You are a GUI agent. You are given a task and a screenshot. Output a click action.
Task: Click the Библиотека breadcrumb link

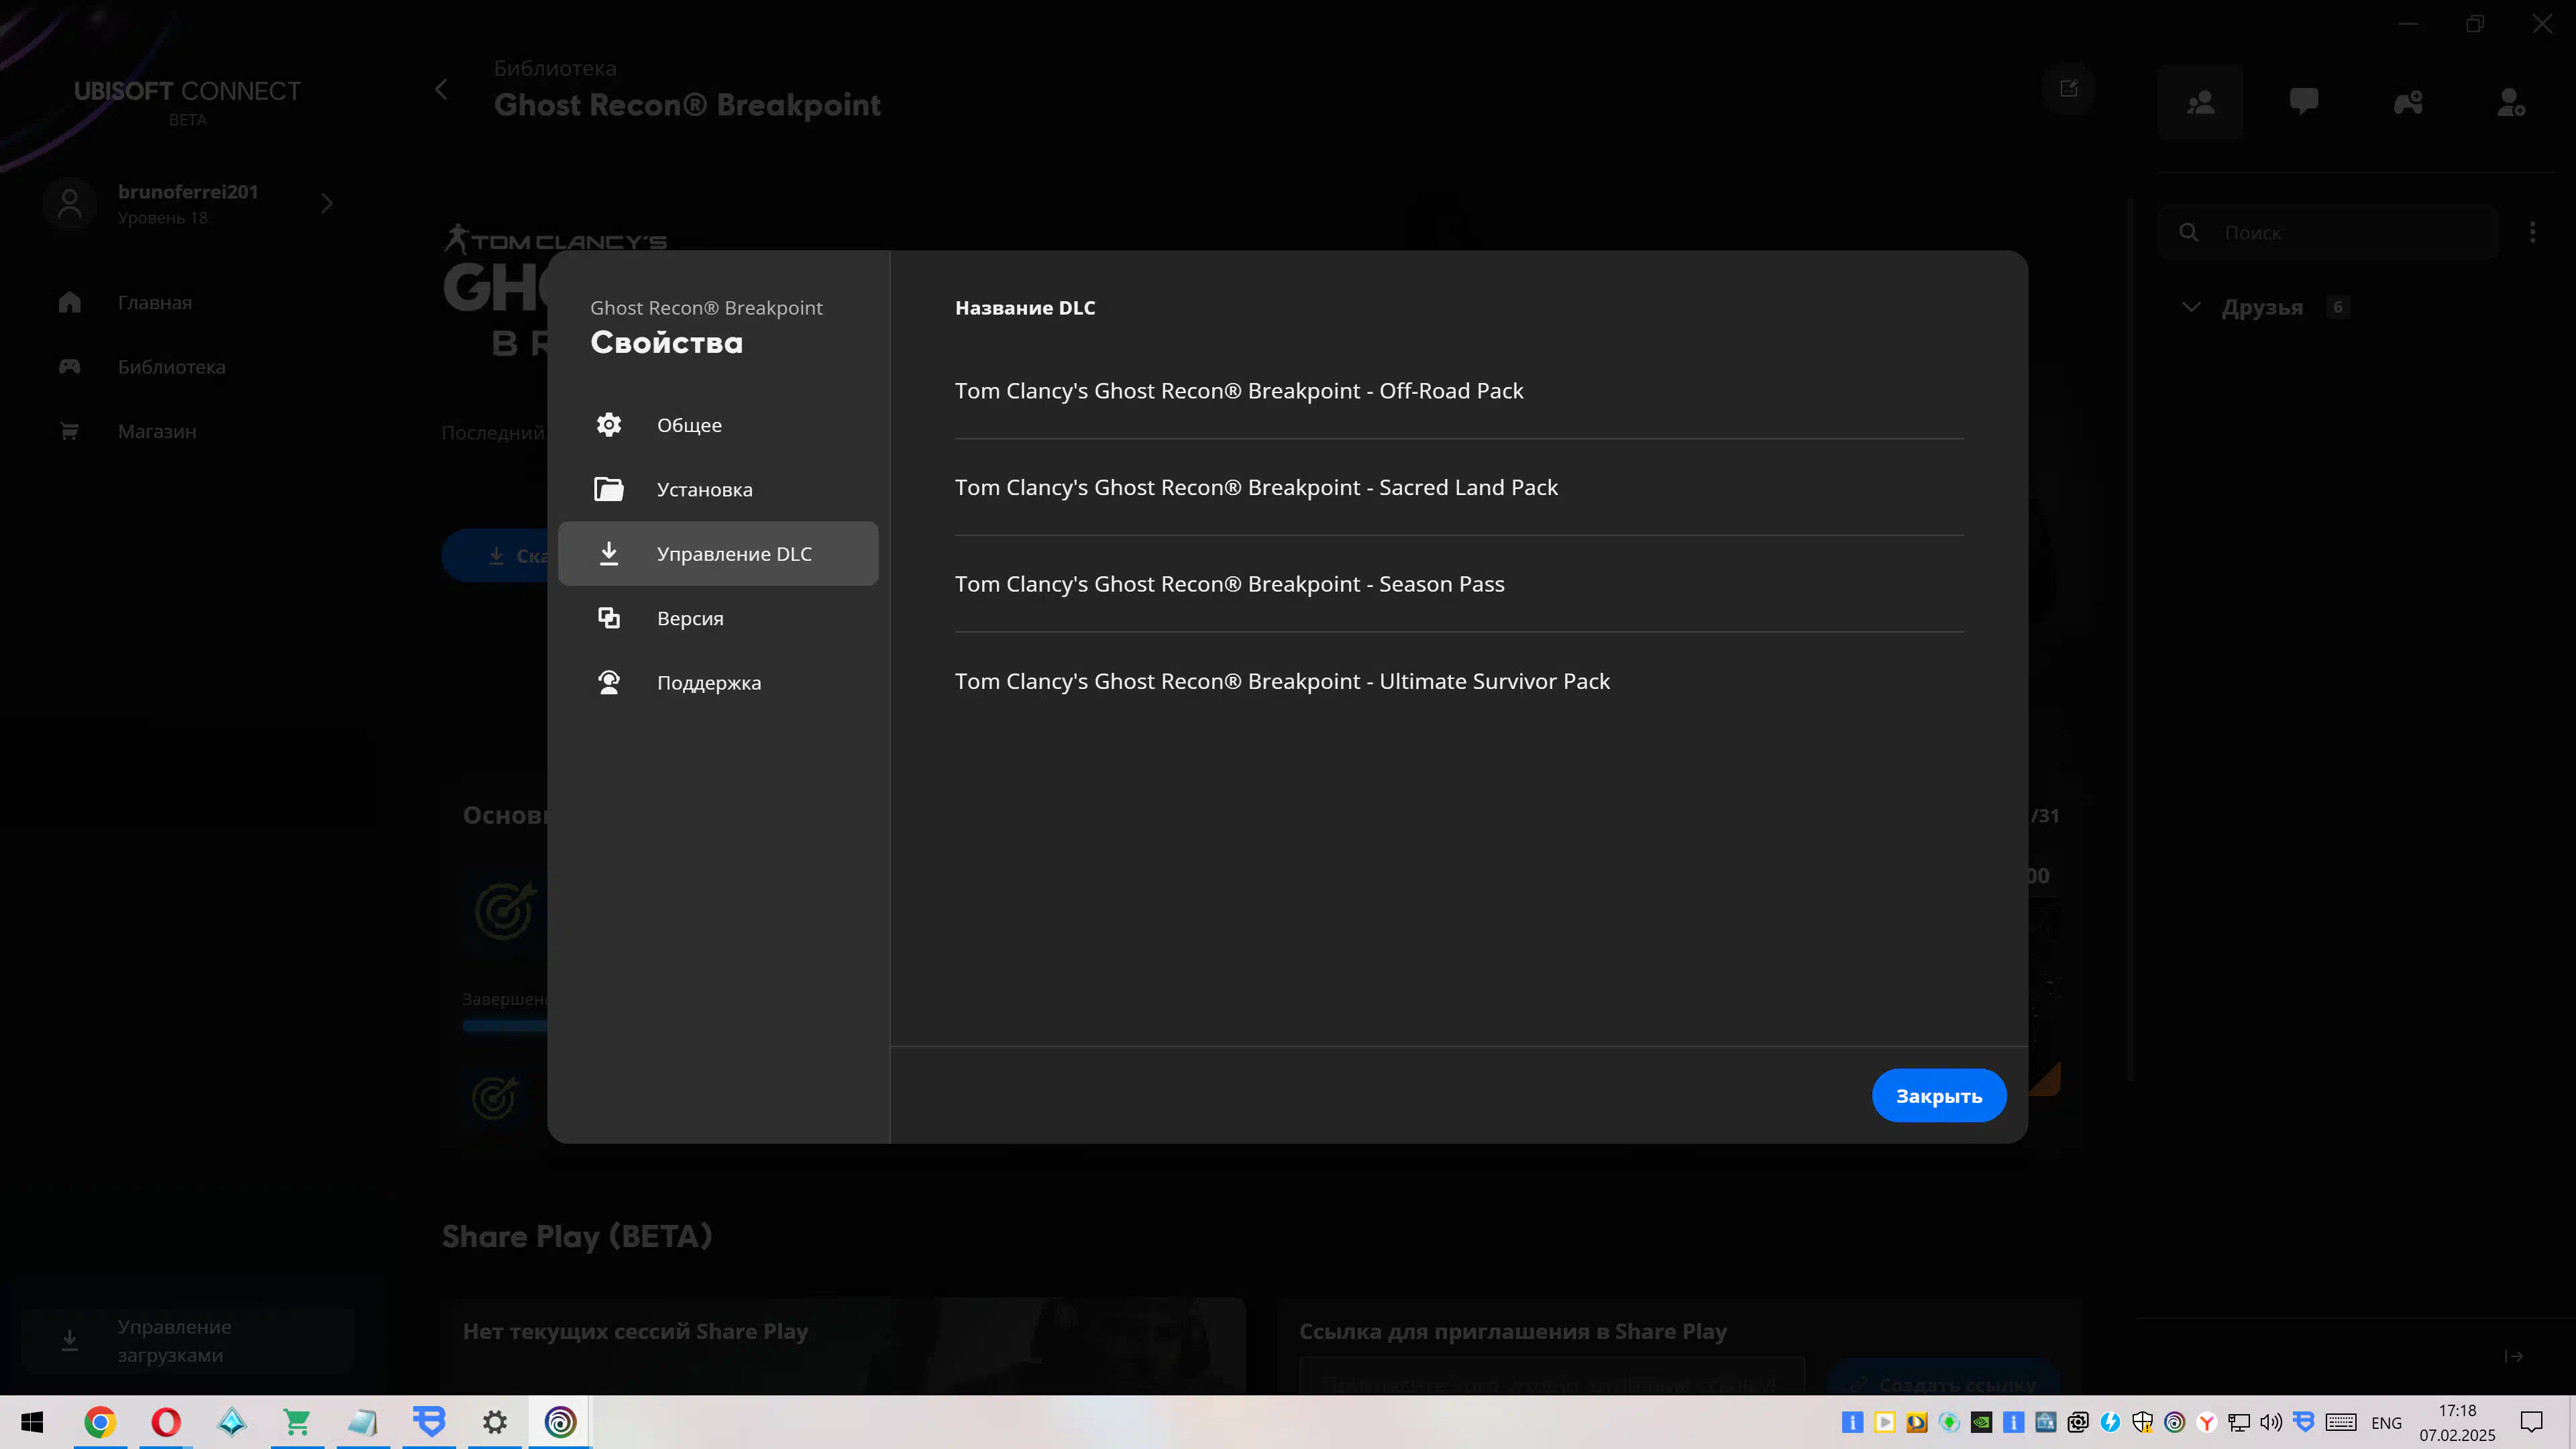pos(555,68)
